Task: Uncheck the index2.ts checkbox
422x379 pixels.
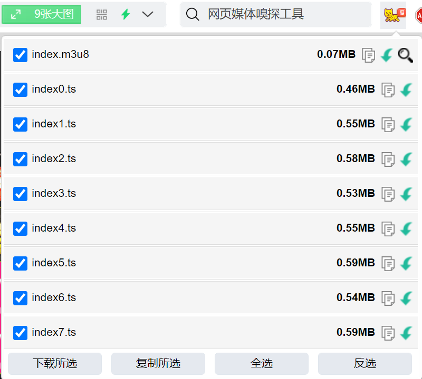Action: (x=20, y=159)
